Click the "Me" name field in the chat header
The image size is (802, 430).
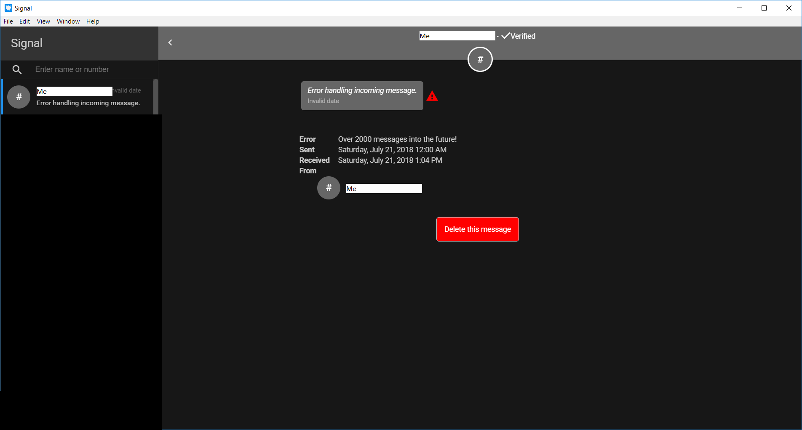coord(457,36)
